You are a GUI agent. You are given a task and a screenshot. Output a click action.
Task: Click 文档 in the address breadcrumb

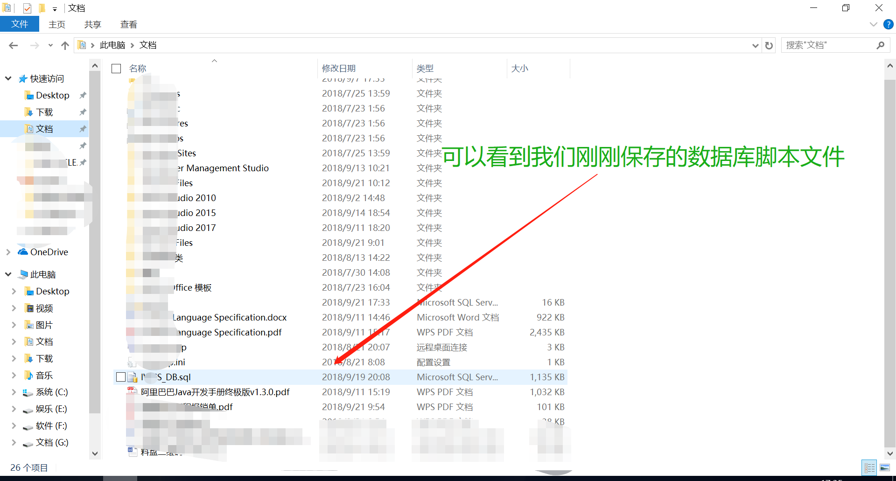(x=148, y=45)
